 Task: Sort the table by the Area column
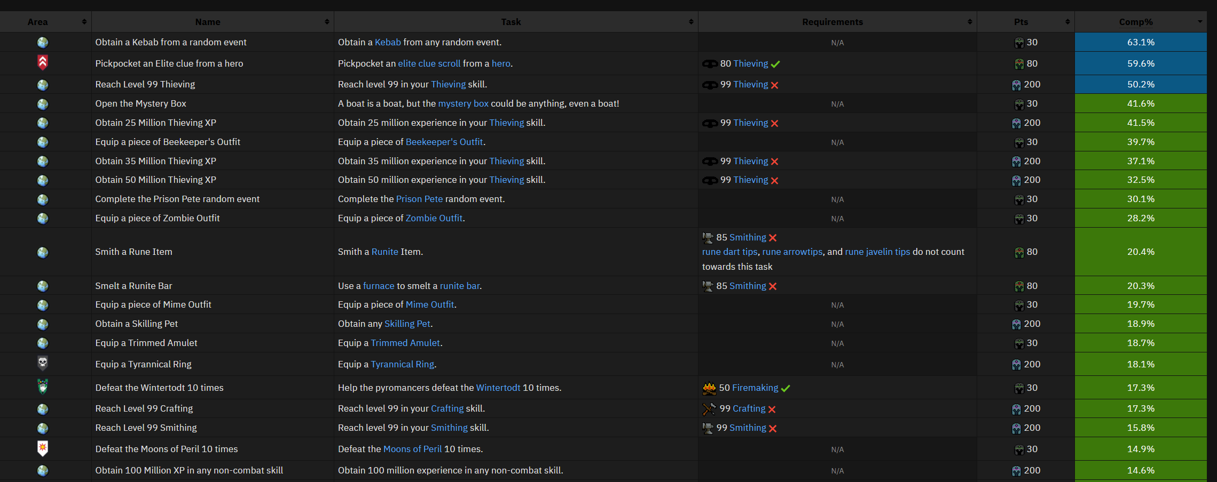coord(45,22)
